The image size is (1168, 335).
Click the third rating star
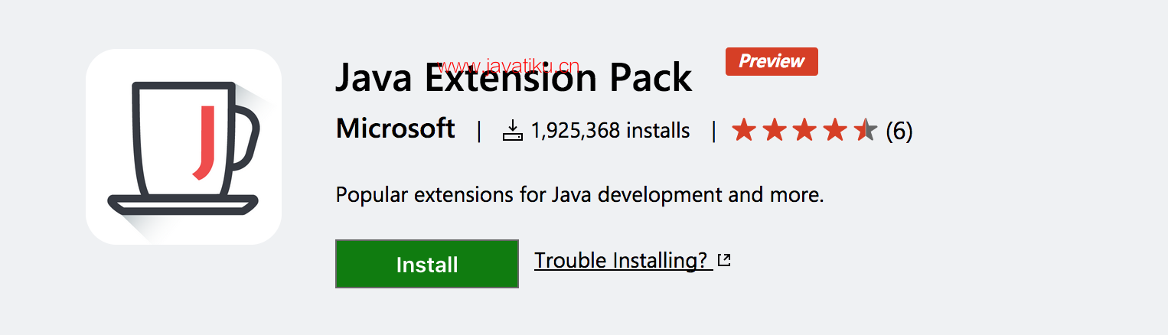click(804, 131)
